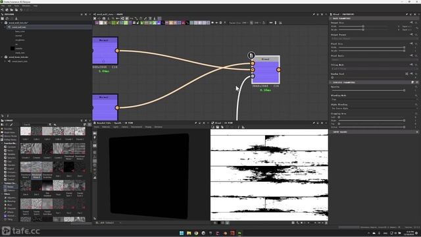Select the bottom Normal node
This screenshot has width=421, height=237.
[x=105, y=107]
